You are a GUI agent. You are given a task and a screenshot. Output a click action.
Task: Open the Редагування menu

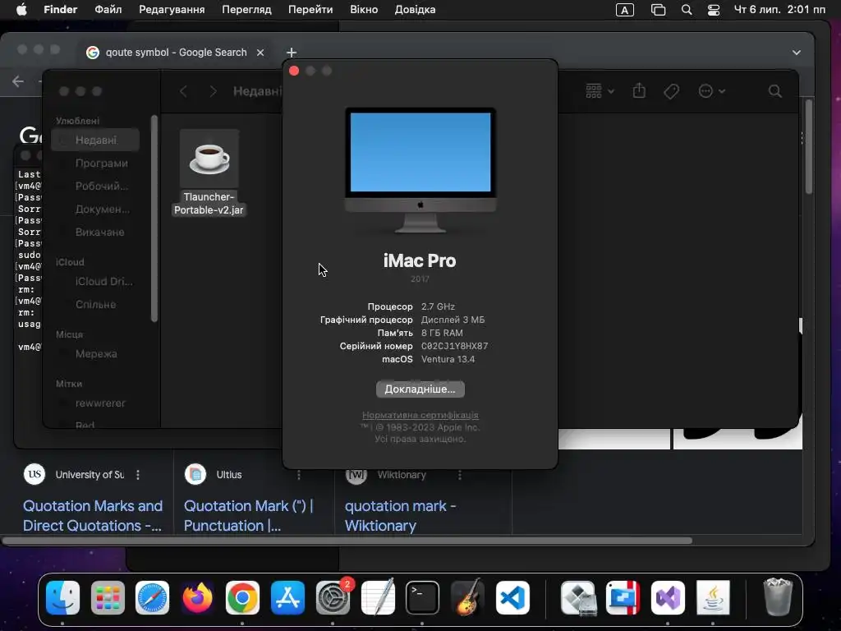click(172, 10)
